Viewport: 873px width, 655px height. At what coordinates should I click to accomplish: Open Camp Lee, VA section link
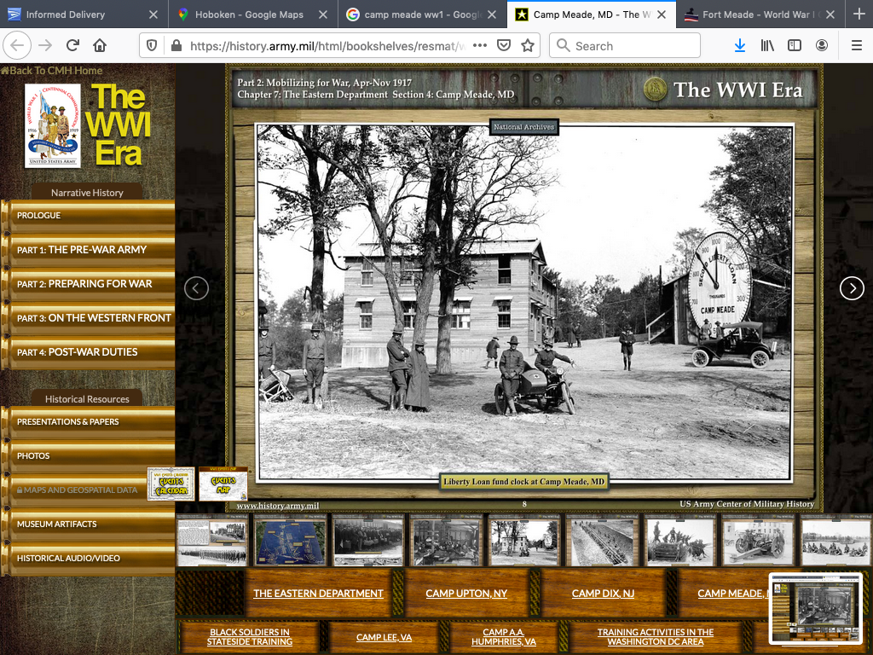click(x=384, y=637)
